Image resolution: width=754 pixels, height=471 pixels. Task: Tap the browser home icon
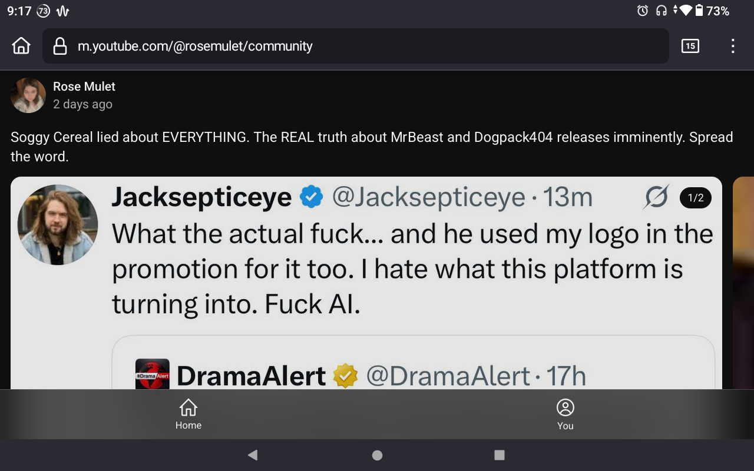point(21,46)
